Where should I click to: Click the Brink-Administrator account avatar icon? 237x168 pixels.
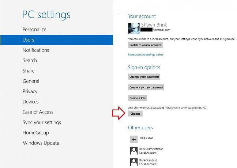134,150
